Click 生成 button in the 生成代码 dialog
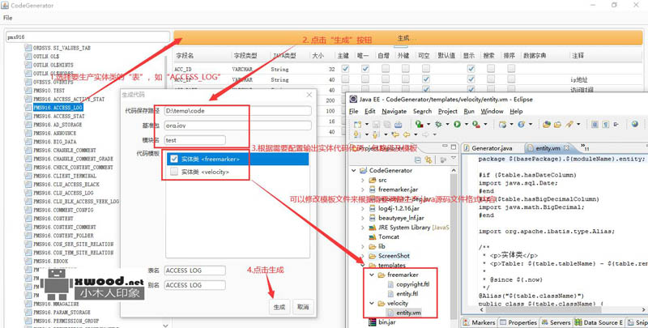This screenshot has width=648, height=328. [x=279, y=307]
